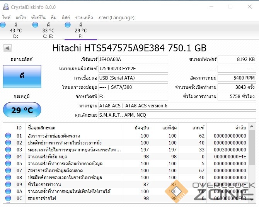Go to previous disk with left arrow button

click(7, 48)
